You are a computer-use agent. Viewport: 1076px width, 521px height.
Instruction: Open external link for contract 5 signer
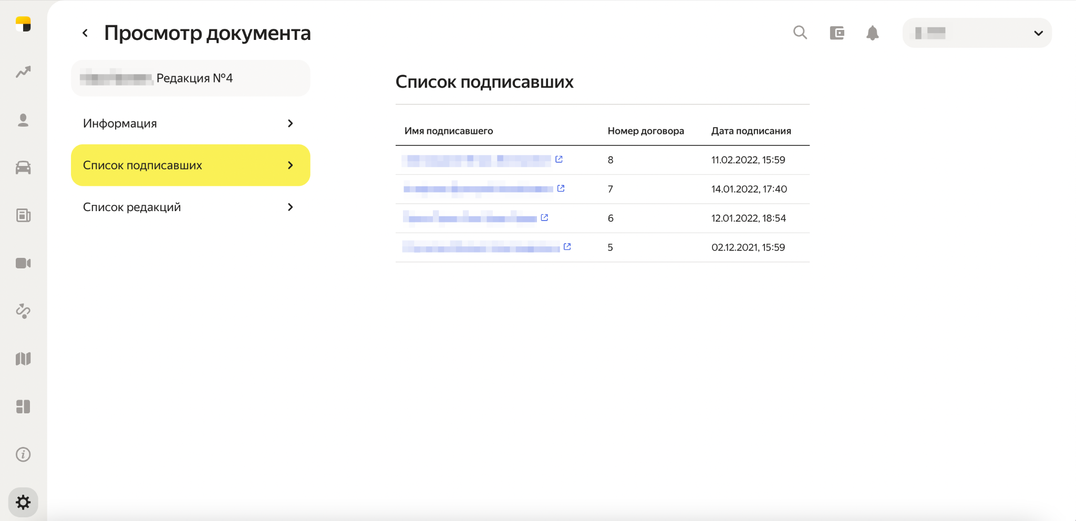[567, 246]
